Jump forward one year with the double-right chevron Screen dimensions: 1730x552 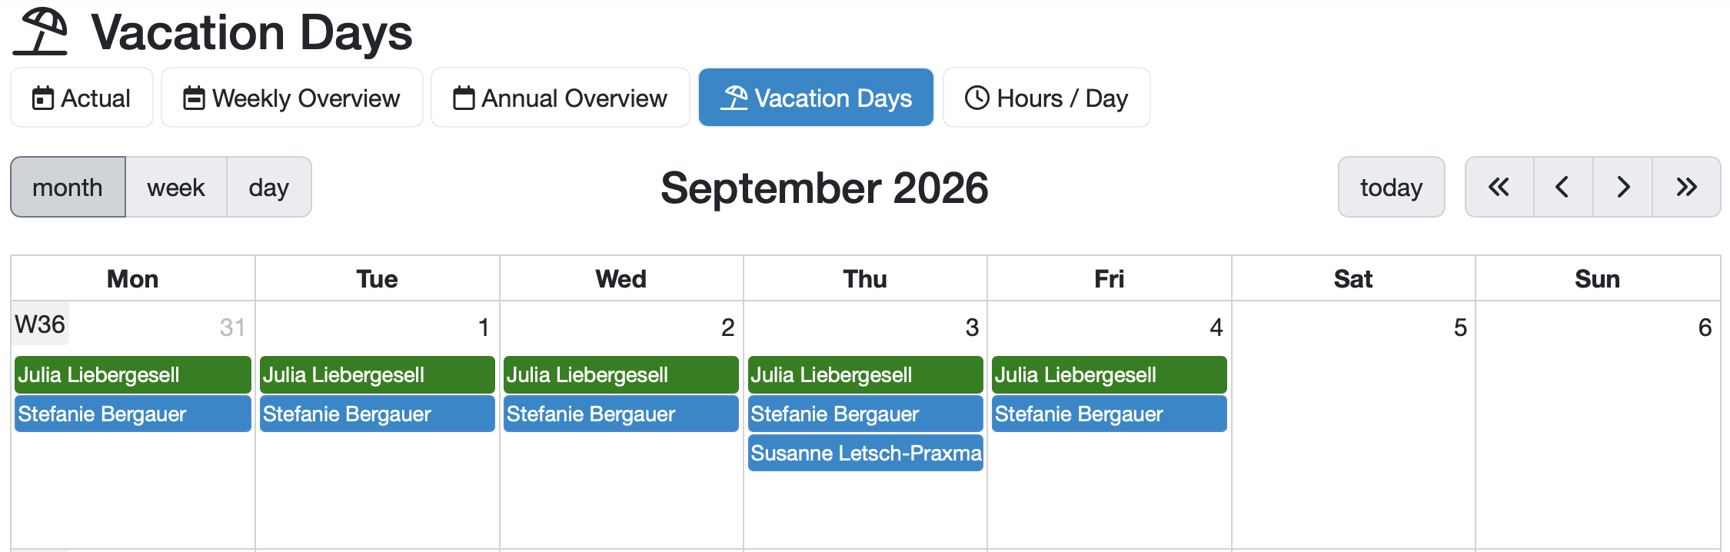pyautogui.click(x=1686, y=187)
